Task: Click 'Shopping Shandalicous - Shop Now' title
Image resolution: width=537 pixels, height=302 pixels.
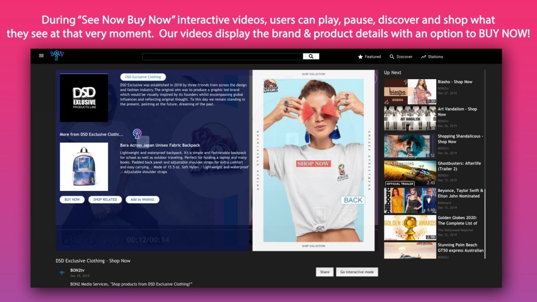Action: pyautogui.click(x=460, y=139)
